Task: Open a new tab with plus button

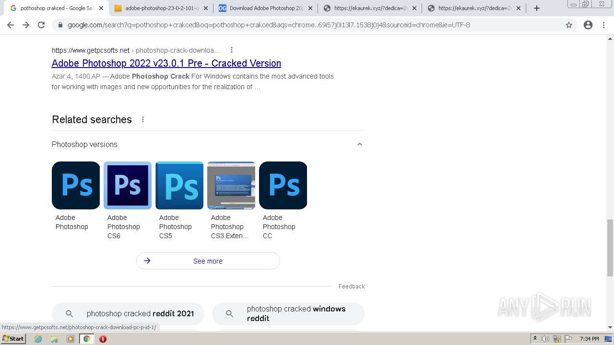Action: 537,8
